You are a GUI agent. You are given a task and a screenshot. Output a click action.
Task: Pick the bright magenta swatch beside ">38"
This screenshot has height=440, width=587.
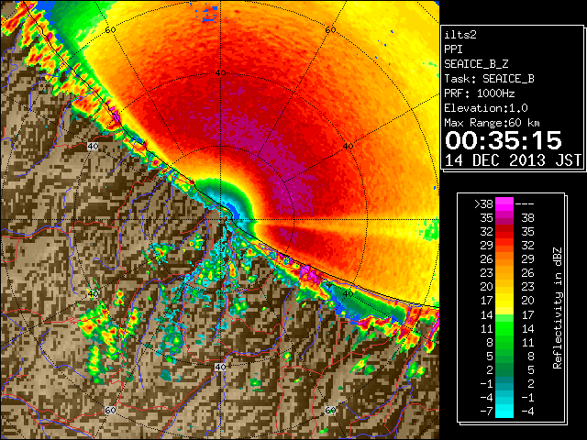504,203
